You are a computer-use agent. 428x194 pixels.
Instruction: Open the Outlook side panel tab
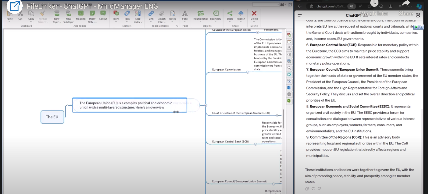coord(289,88)
